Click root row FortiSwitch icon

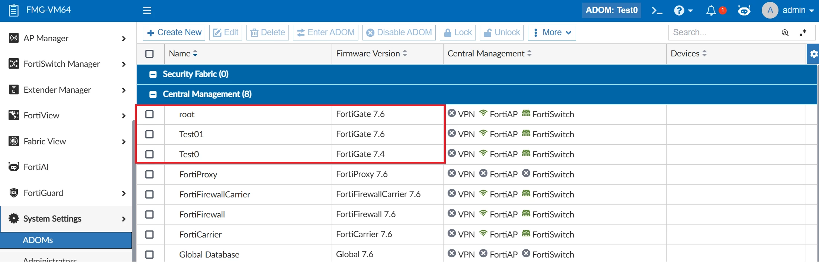click(526, 113)
